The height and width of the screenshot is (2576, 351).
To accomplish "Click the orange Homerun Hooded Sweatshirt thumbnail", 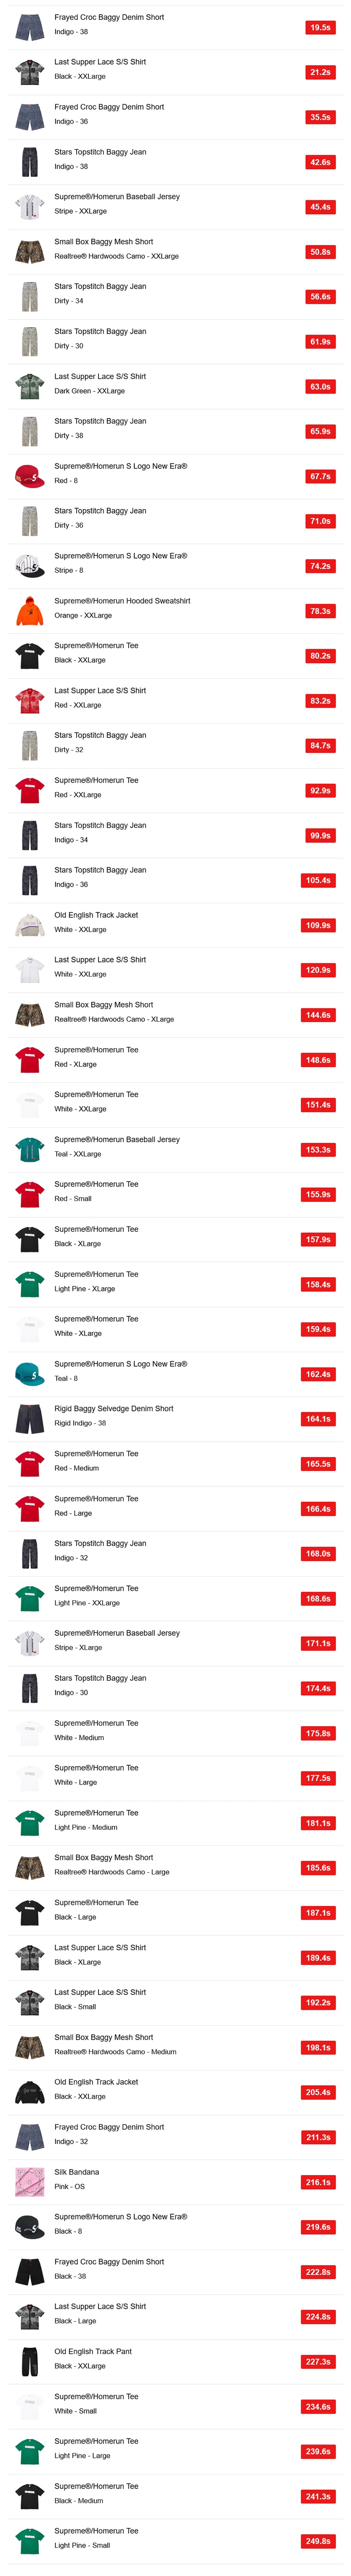I will point(30,610).
